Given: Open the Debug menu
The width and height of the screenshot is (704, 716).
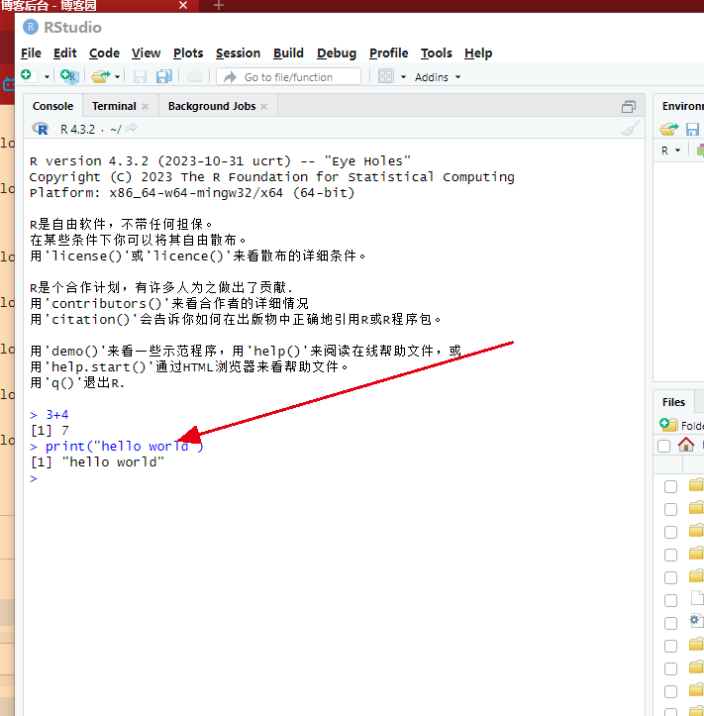Looking at the screenshot, I should click(337, 52).
